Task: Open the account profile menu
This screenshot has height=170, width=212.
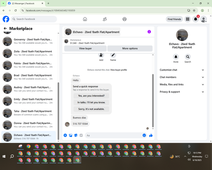Action: (x=204, y=19)
